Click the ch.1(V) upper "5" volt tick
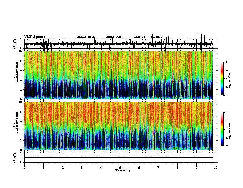The width and height of the screenshot is (243, 188). (21, 39)
